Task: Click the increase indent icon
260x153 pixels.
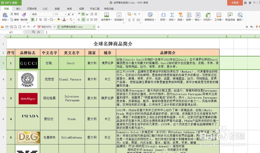Action: (96, 14)
